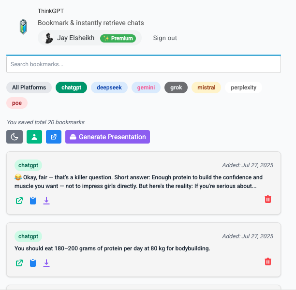Select the grok filter chip

coord(176,87)
